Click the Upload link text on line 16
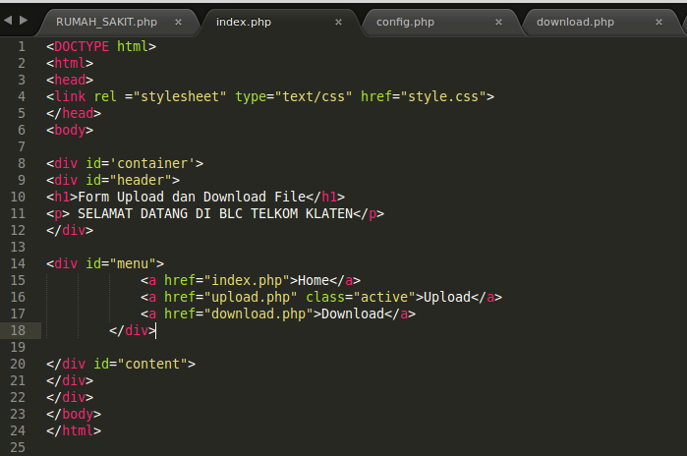 click(x=447, y=297)
